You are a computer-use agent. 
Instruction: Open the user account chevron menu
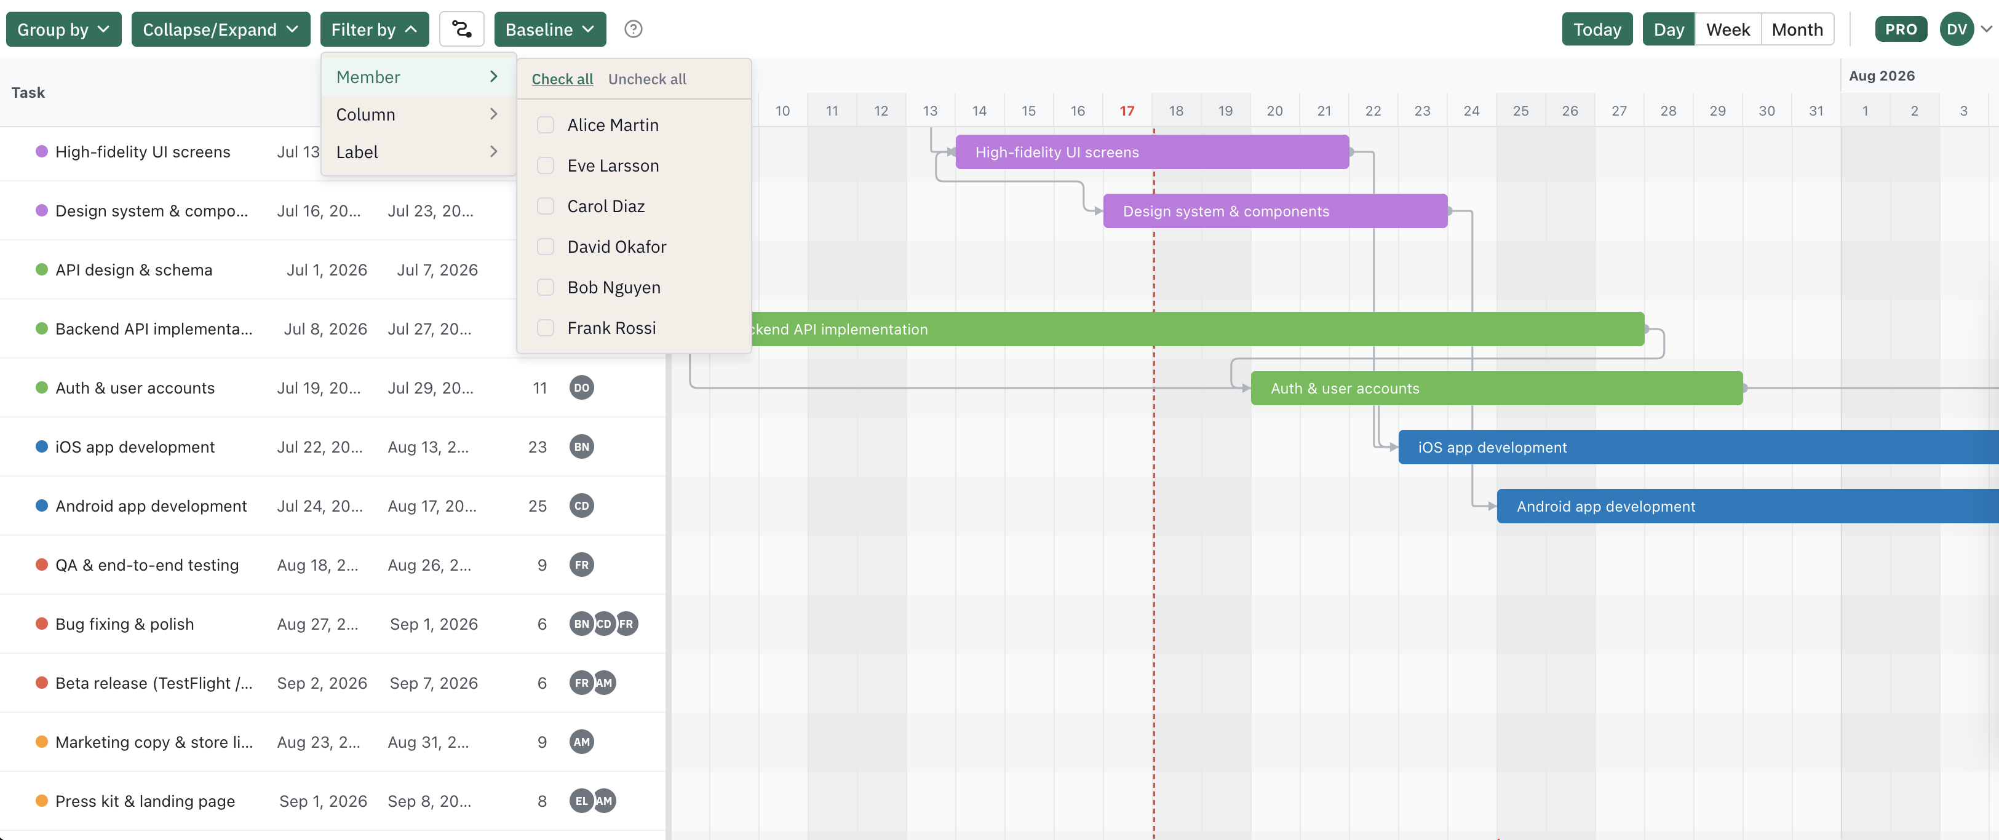(x=1986, y=30)
